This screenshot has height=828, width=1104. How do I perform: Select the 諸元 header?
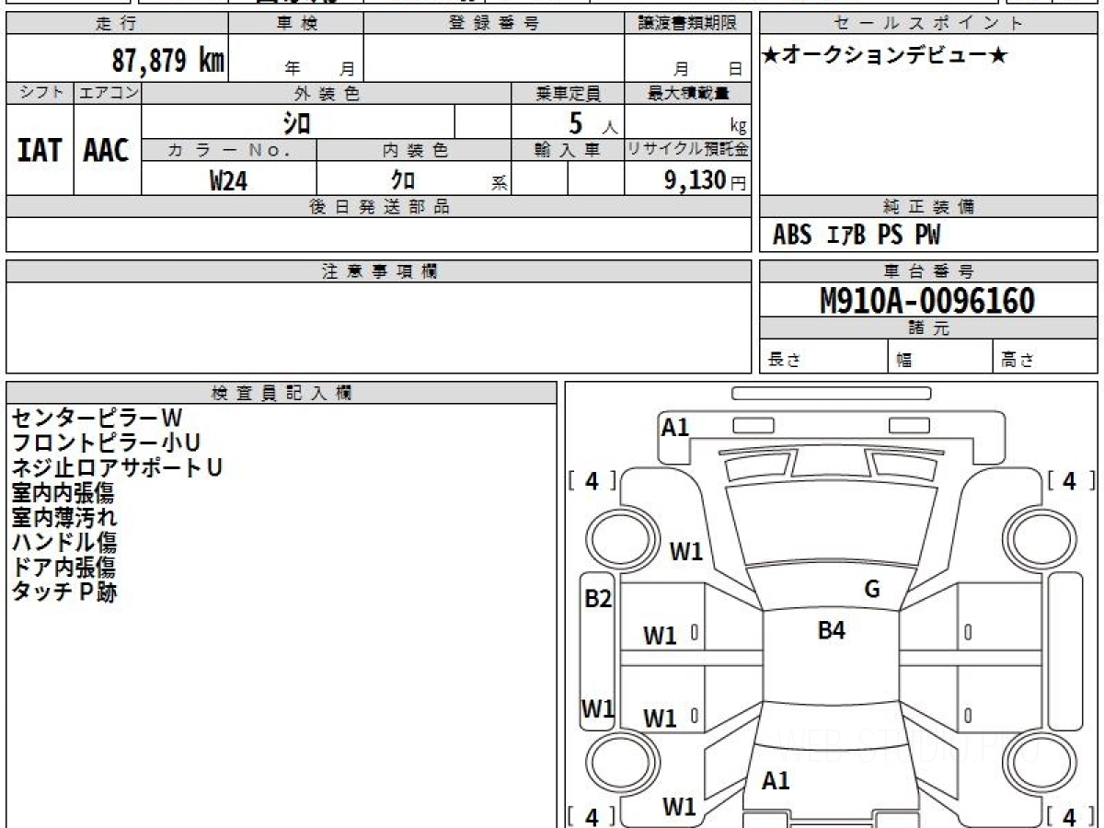pyautogui.click(x=928, y=328)
